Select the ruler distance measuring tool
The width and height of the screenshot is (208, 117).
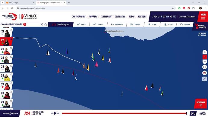tap(205, 79)
